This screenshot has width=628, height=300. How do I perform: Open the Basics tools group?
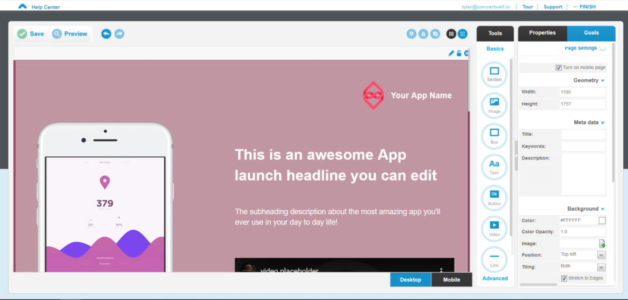495,49
